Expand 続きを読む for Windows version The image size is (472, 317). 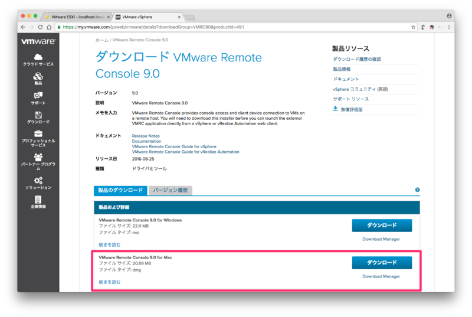point(110,245)
